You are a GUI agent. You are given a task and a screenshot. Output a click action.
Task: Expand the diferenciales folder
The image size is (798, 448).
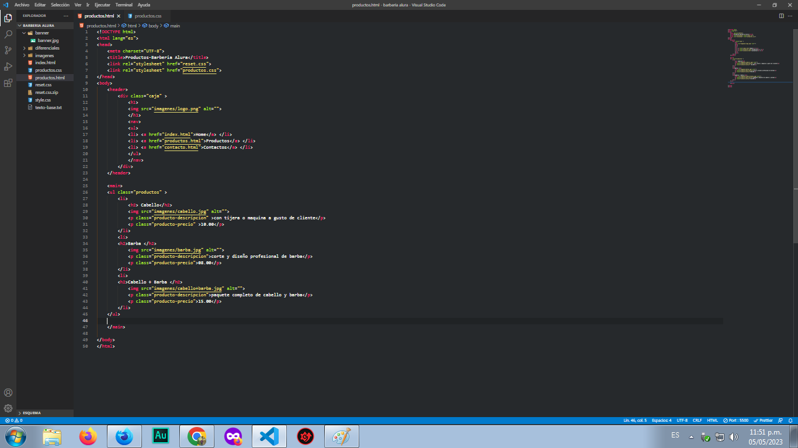(46, 48)
